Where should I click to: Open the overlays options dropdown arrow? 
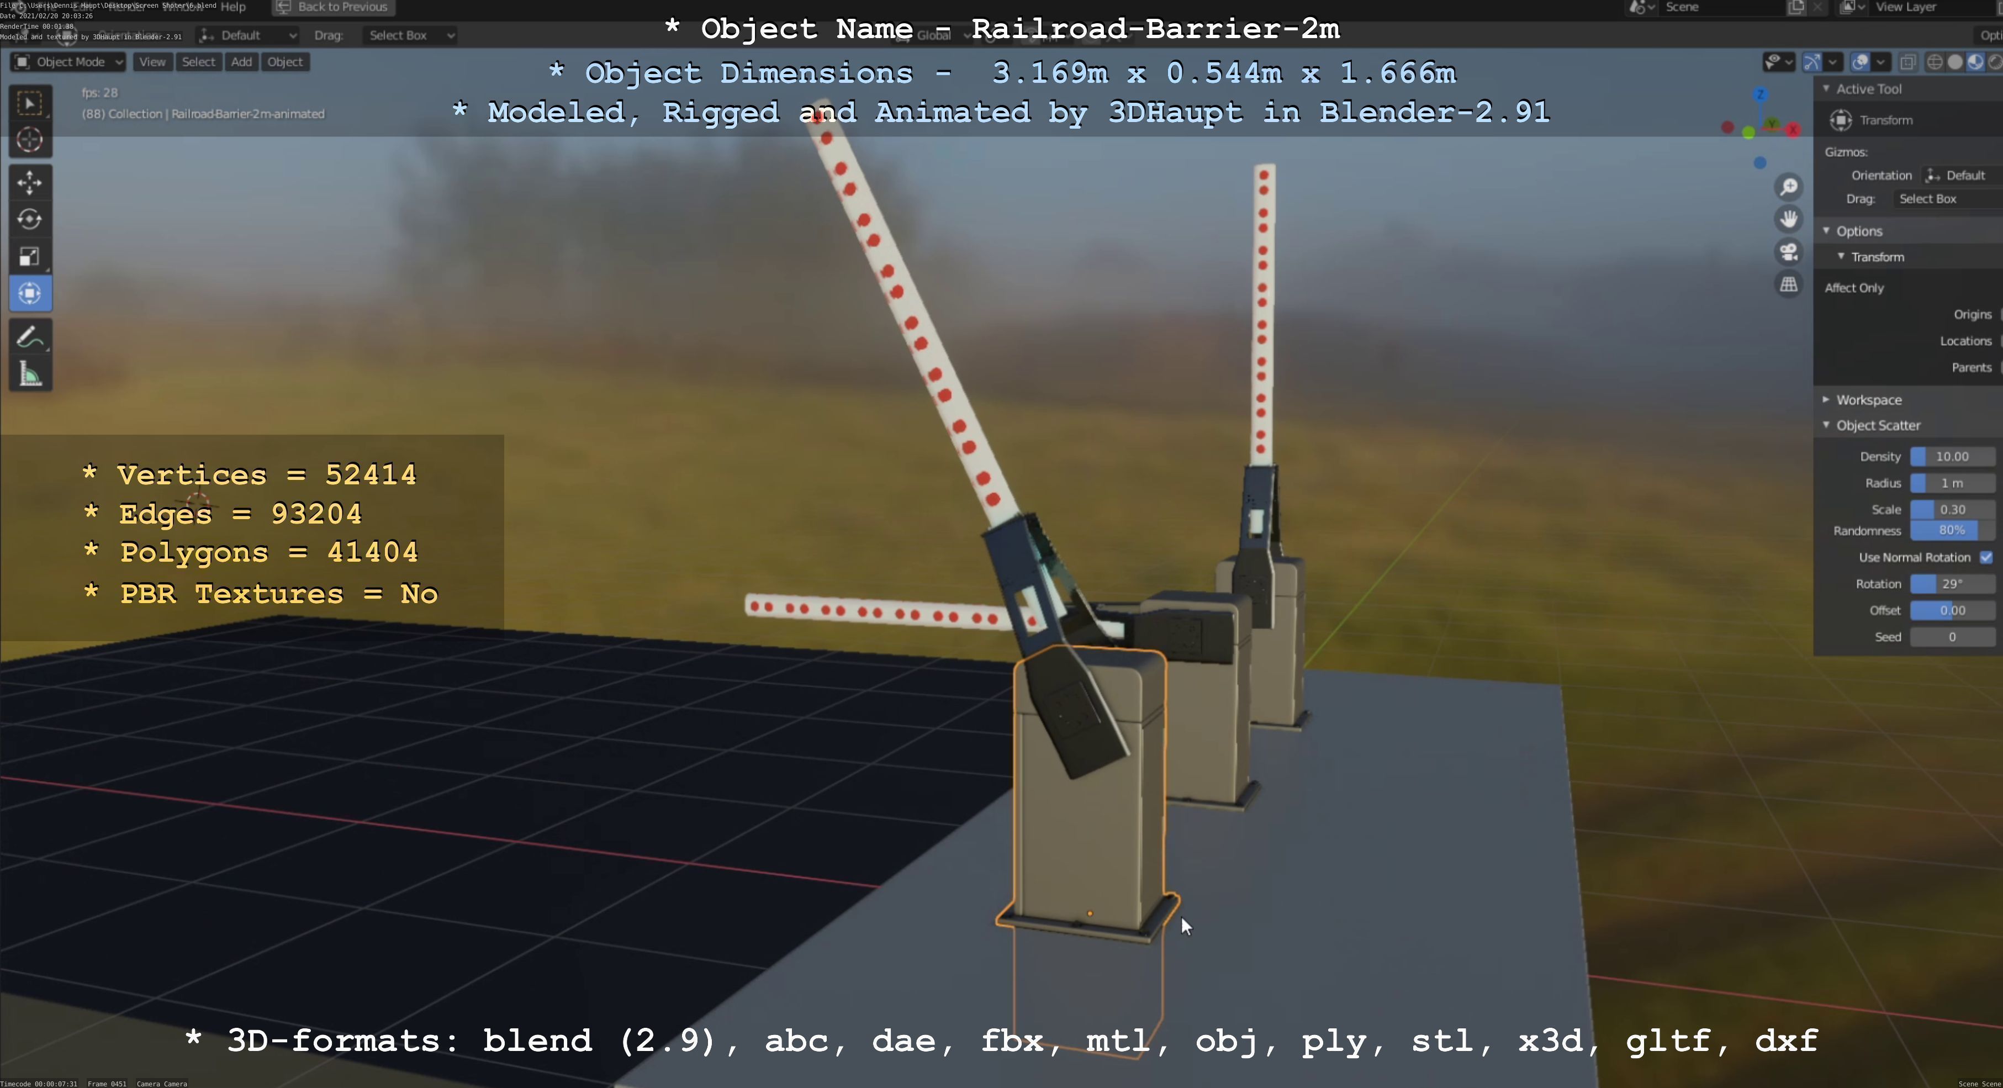coord(1881,62)
